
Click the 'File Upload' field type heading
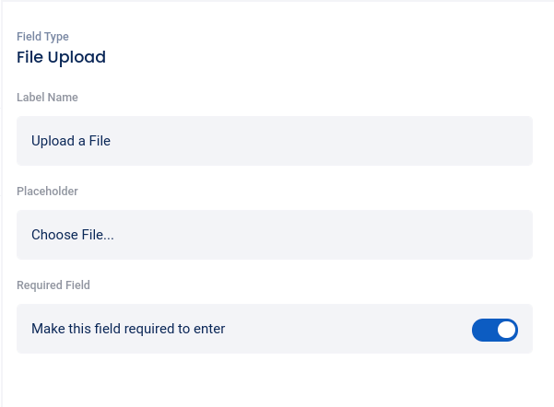pos(61,57)
